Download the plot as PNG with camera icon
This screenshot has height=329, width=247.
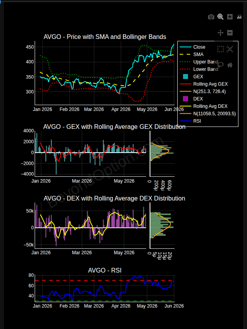211,17
